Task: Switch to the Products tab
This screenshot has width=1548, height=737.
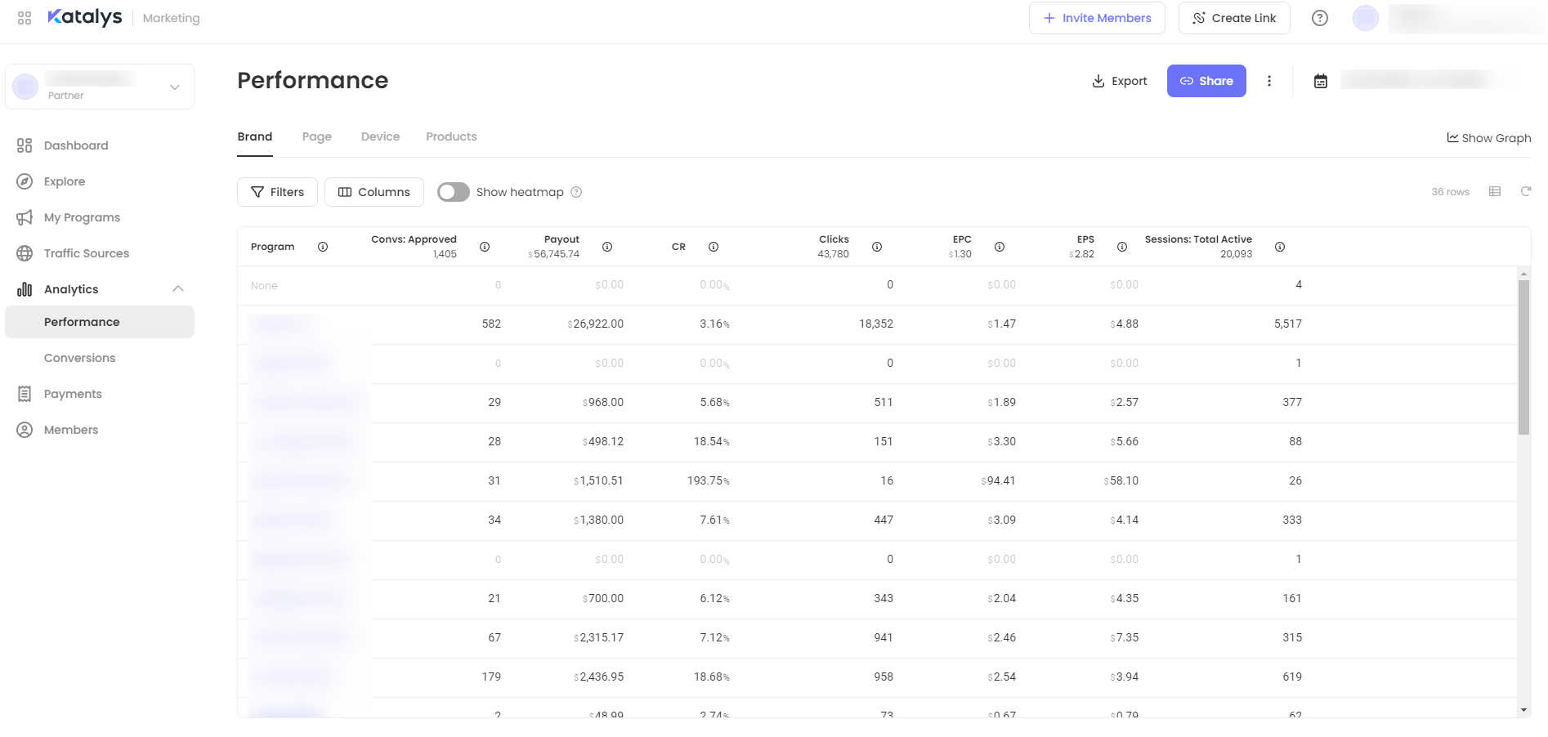Action: 451,136
